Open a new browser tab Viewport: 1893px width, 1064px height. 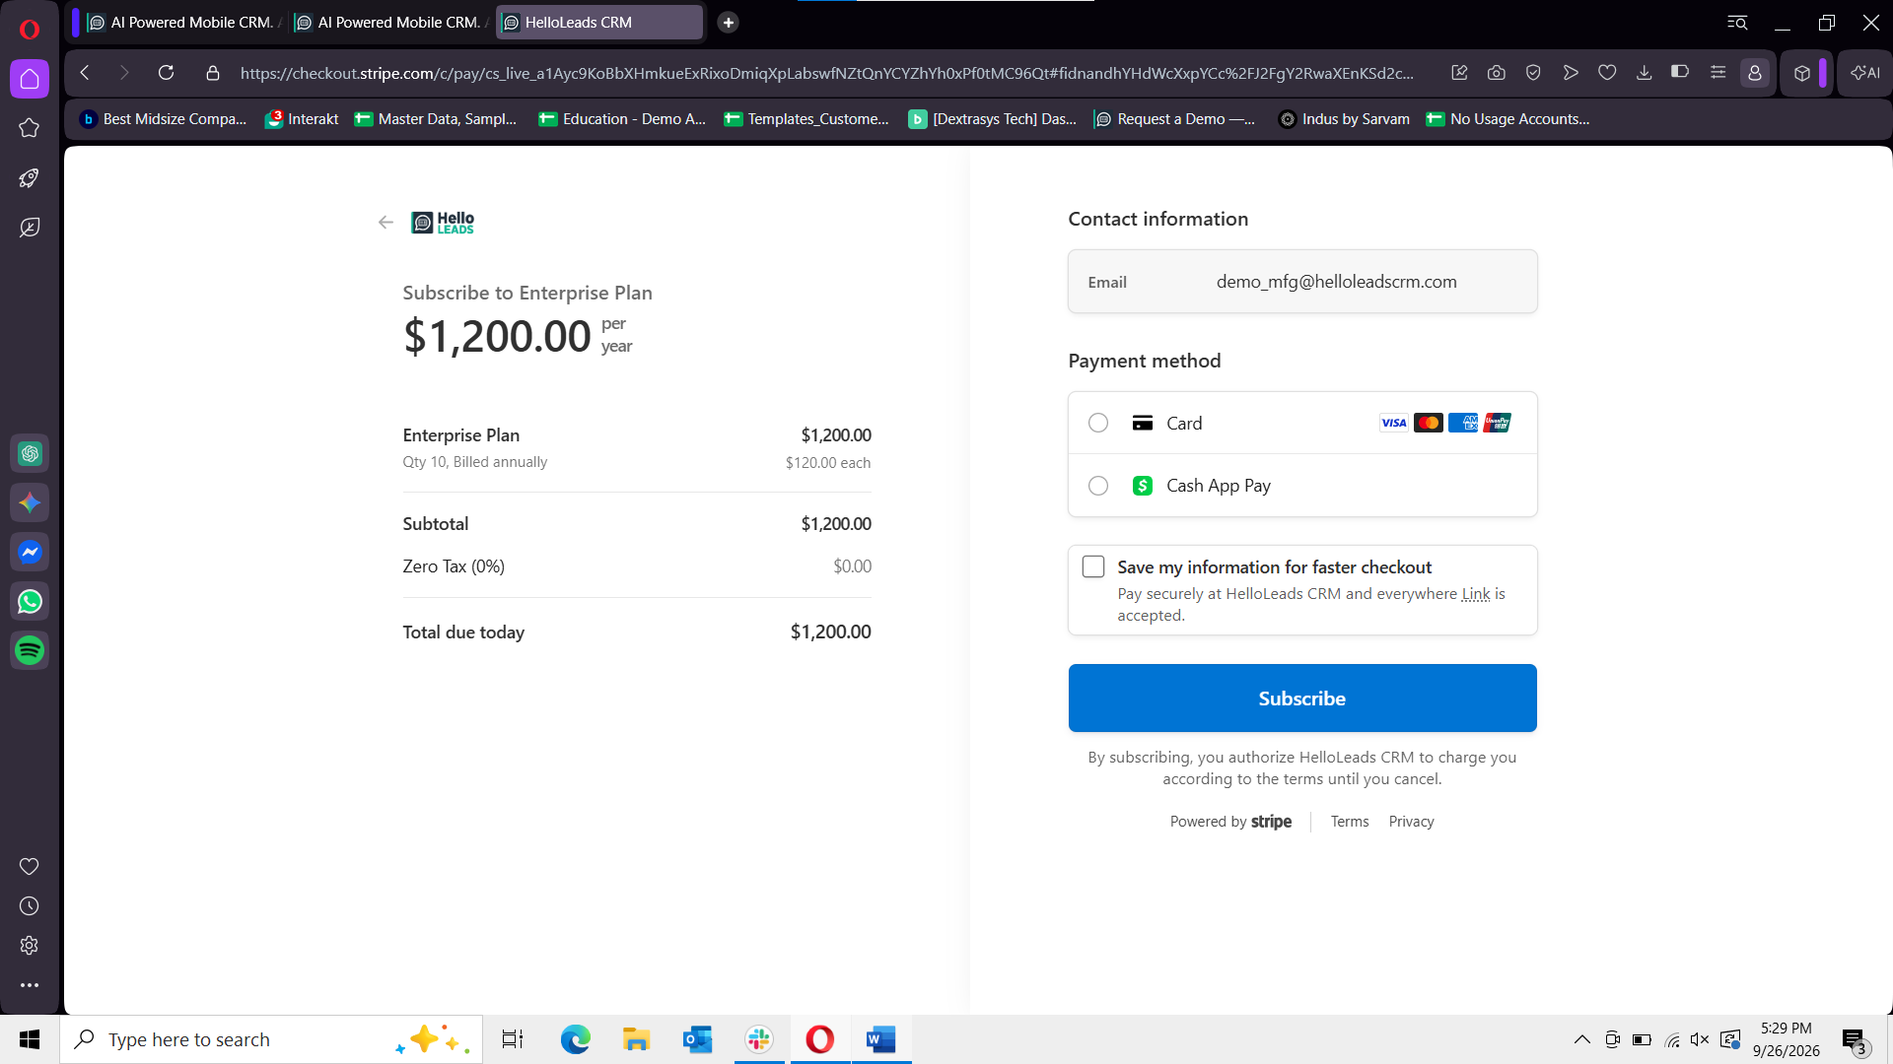729,22
